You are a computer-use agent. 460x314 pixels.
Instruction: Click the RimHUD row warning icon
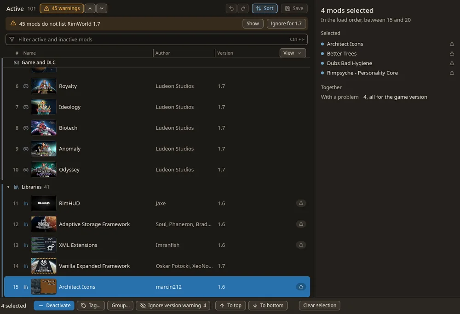[301, 203]
